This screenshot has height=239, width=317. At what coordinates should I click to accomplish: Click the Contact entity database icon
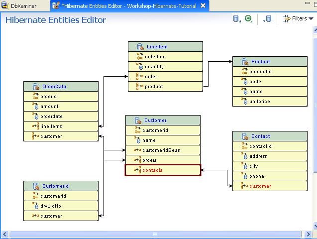(245, 136)
